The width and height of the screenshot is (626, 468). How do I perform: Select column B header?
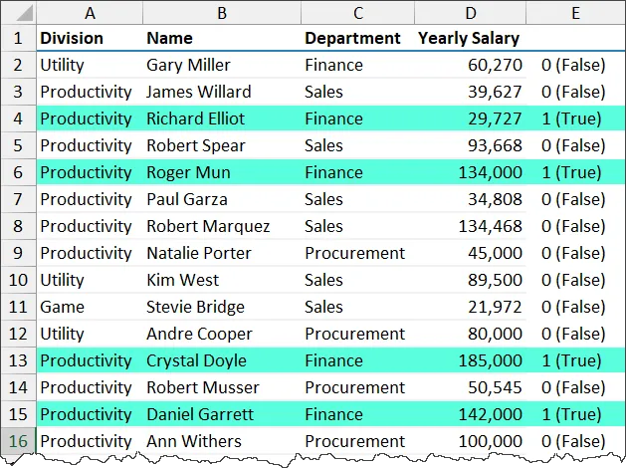221,13
